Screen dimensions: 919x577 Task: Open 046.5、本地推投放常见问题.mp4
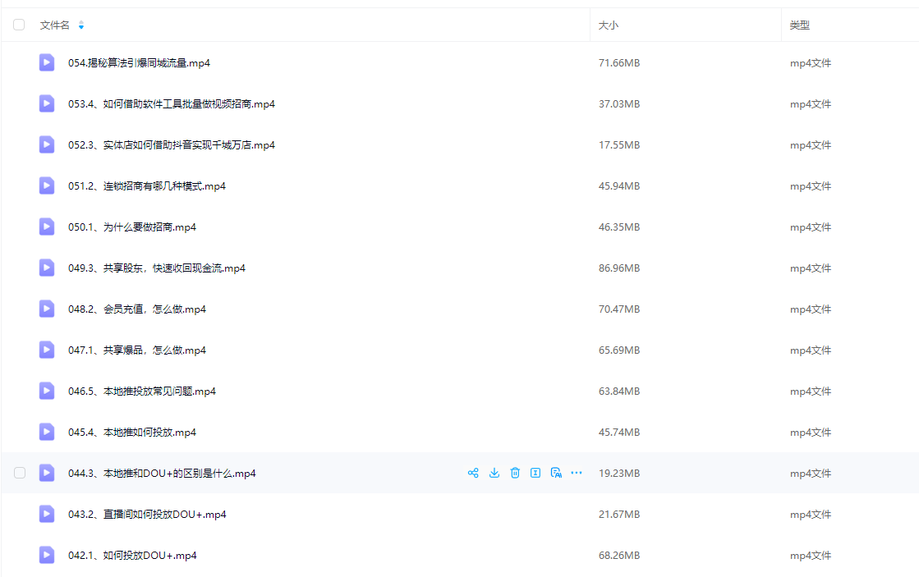click(x=142, y=392)
